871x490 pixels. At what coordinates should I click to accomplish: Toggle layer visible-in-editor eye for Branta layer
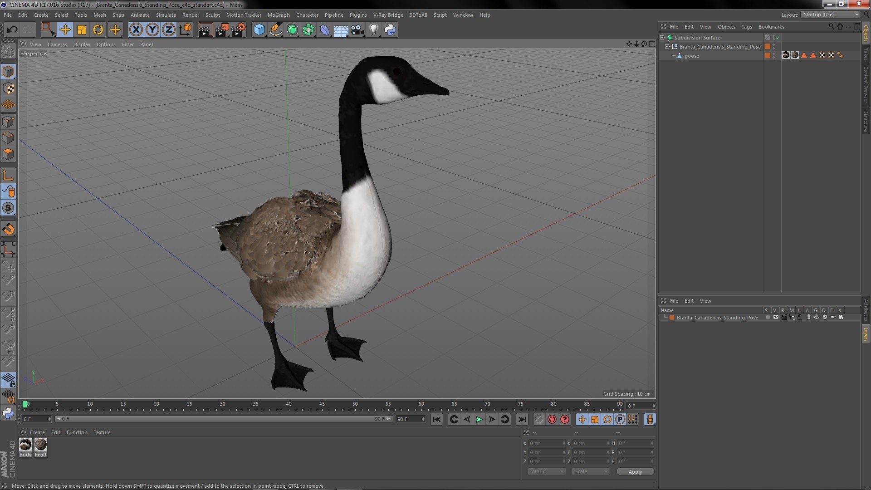tap(776, 318)
